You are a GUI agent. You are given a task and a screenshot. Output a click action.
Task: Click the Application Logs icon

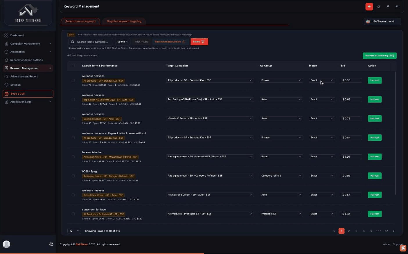point(6,102)
